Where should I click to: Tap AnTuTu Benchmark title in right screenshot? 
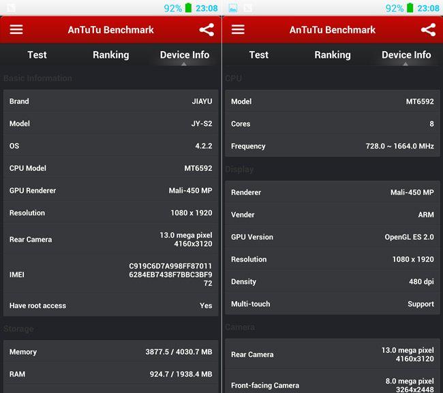point(333,30)
